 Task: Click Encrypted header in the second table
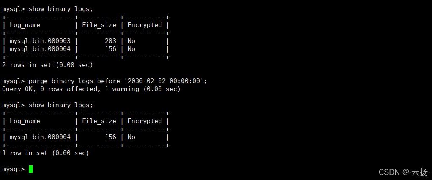[x=145, y=121]
